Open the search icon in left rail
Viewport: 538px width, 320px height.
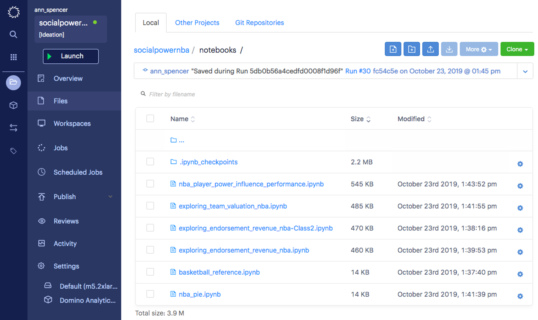pyautogui.click(x=13, y=35)
